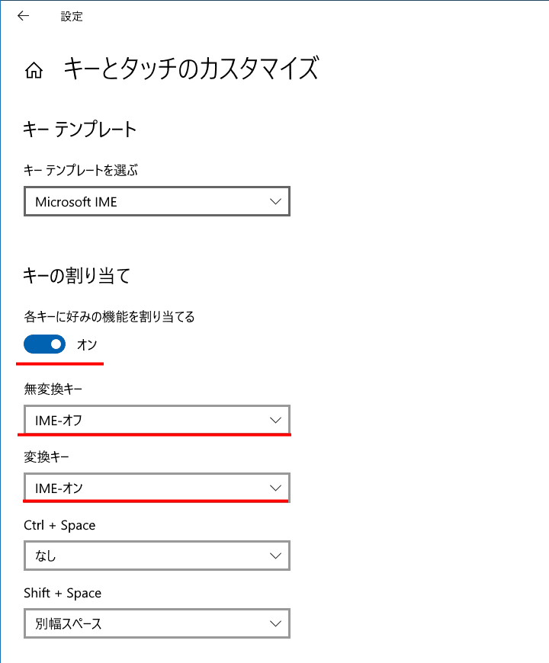Click the 設定 label at the top
549x663 pixels.
(x=72, y=16)
